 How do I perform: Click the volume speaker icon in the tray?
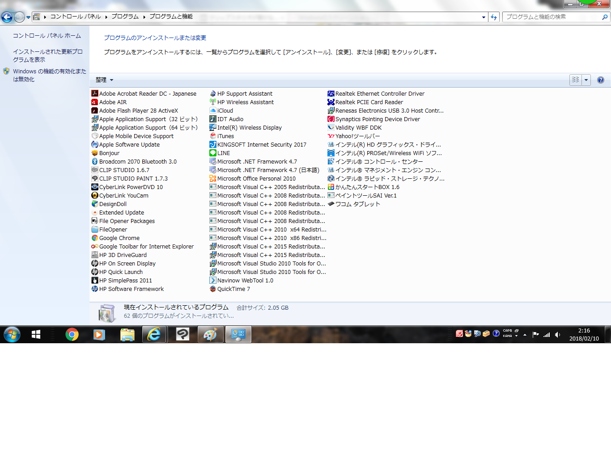[x=557, y=334]
